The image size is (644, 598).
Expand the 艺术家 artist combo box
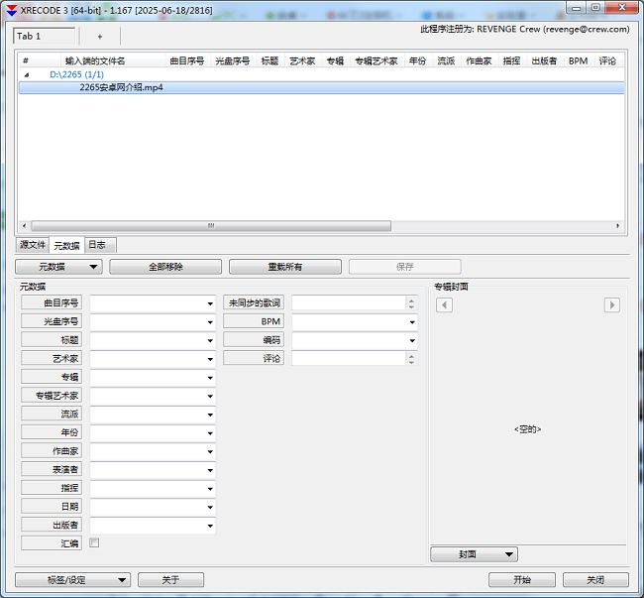click(x=210, y=359)
